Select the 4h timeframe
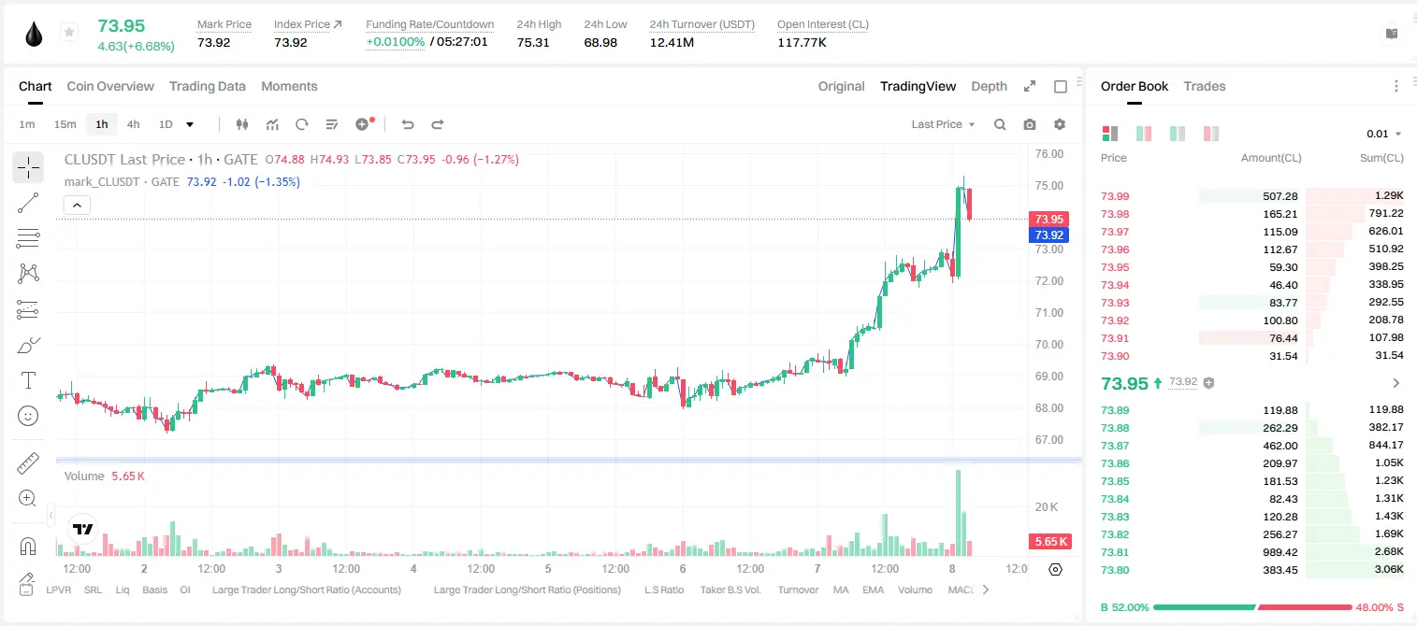The height and width of the screenshot is (626, 1417). point(134,124)
